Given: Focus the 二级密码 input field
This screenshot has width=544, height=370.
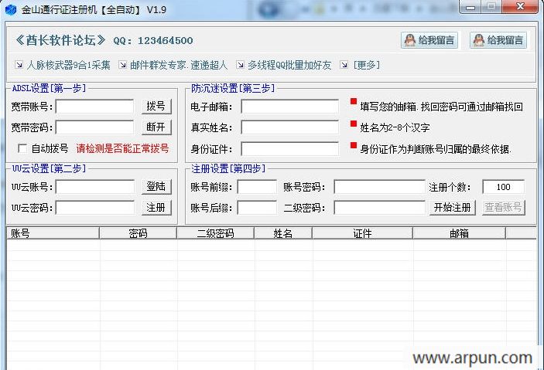Looking at the screenshot, I should tap(379, 208).
